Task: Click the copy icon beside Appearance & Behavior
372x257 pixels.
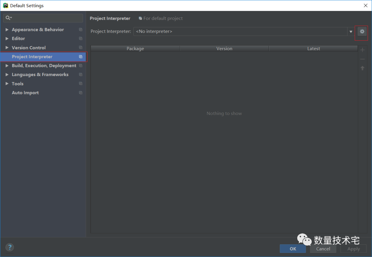Action: 81,30
